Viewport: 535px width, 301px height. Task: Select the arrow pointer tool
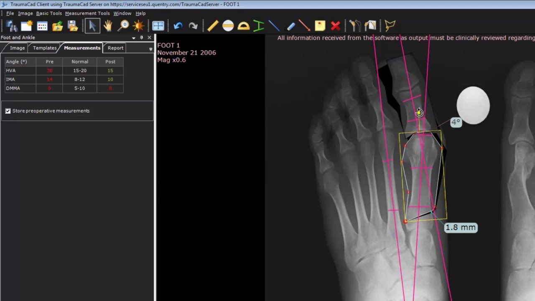click(92, 26)
